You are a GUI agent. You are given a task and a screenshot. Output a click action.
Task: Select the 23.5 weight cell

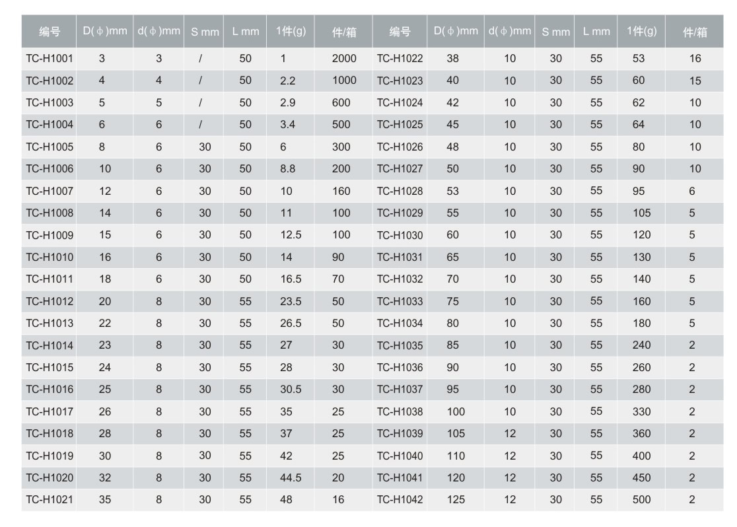291,302
